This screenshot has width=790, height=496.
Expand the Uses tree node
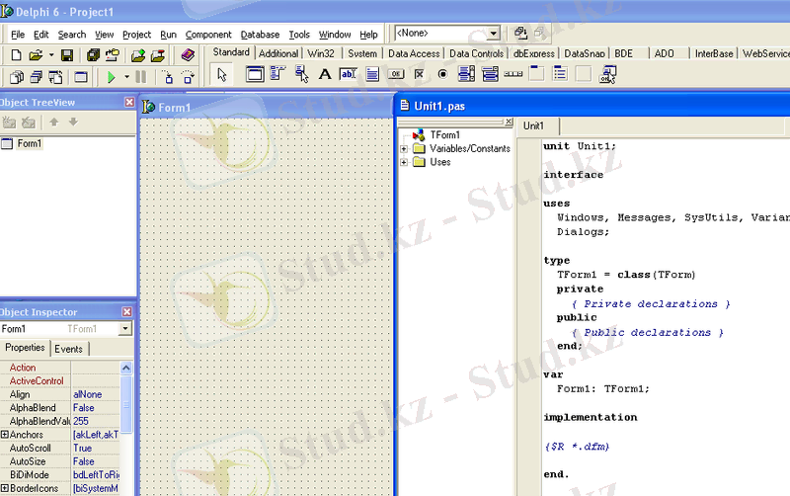404,162
